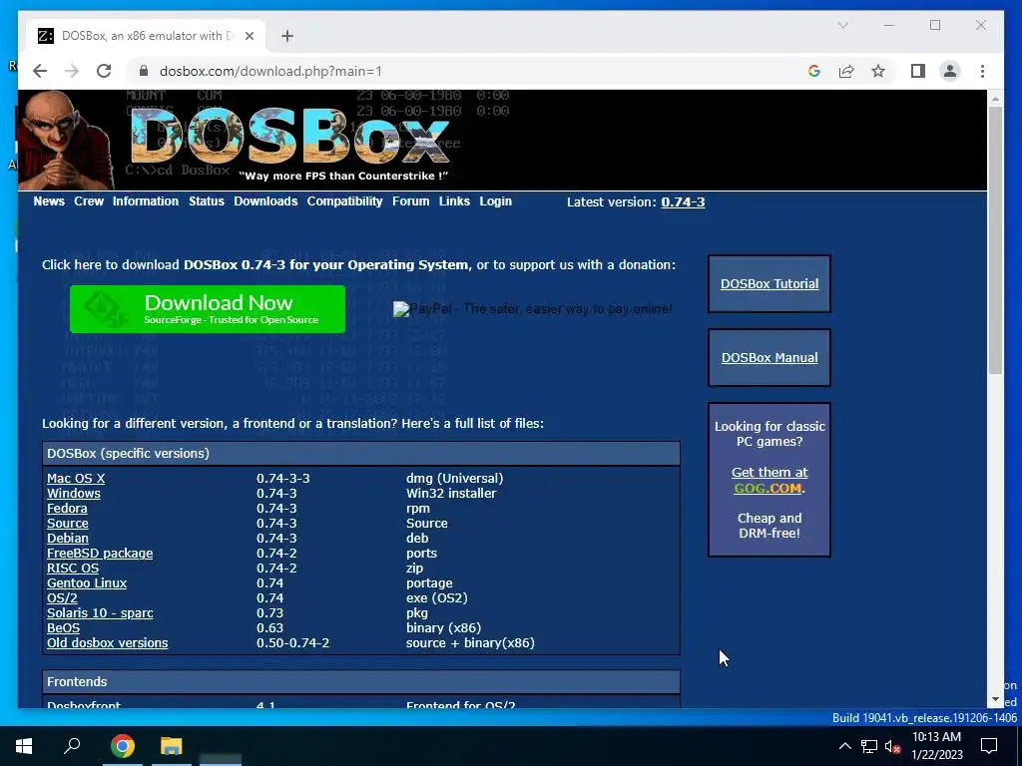
Task: Open Old dosbox versions link
Action: [108, 643]
